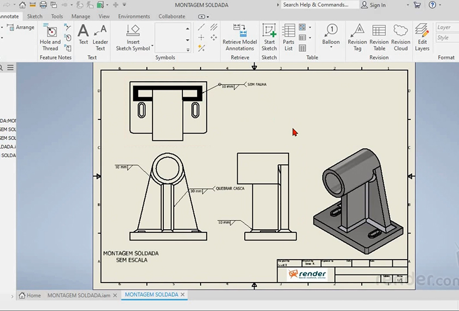Open the Environments ribbon tab
Screen dimensions: 459x311
[134, 16]
